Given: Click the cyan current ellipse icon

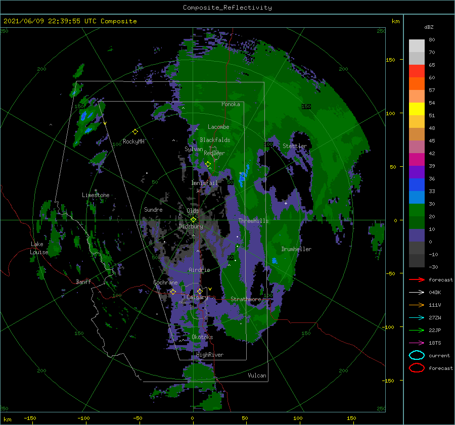Looking at the screenshot, I should [x=417, y=355].
